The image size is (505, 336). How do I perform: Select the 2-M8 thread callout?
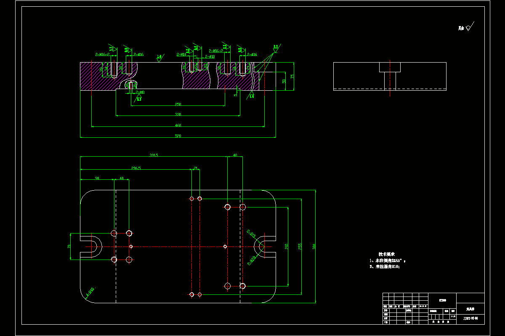[140, 92]
